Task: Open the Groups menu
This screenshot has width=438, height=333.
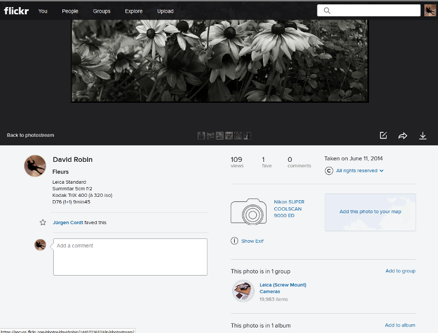Action: (101, 11)
